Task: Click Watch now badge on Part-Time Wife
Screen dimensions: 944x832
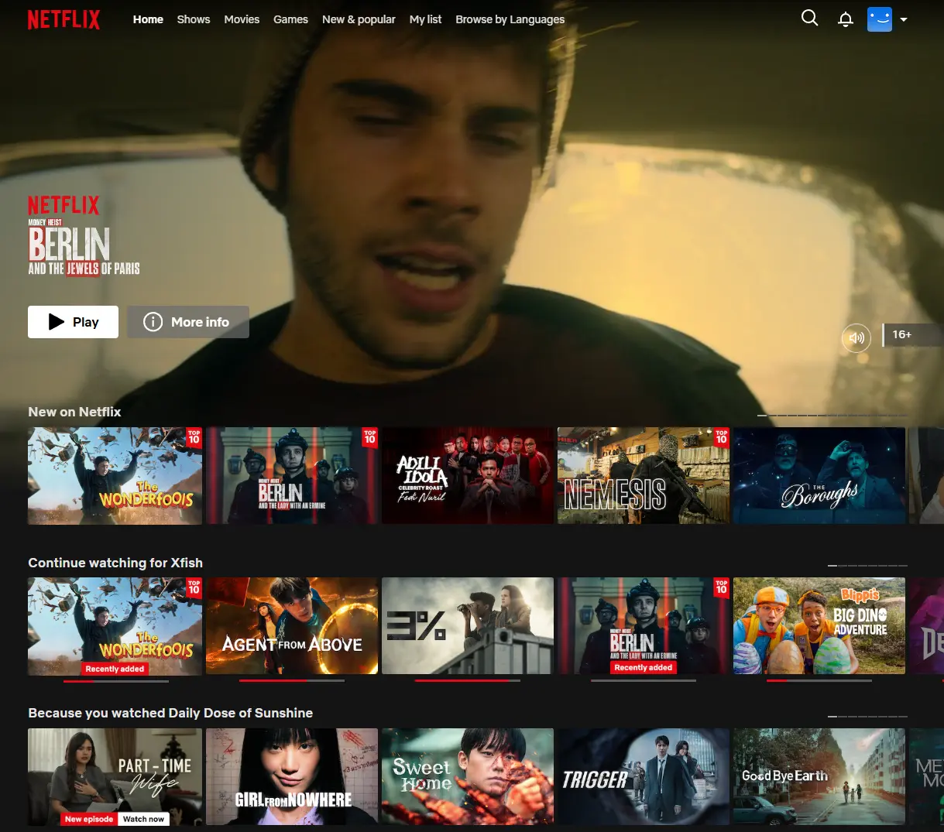Action: [x=143, y=819]
